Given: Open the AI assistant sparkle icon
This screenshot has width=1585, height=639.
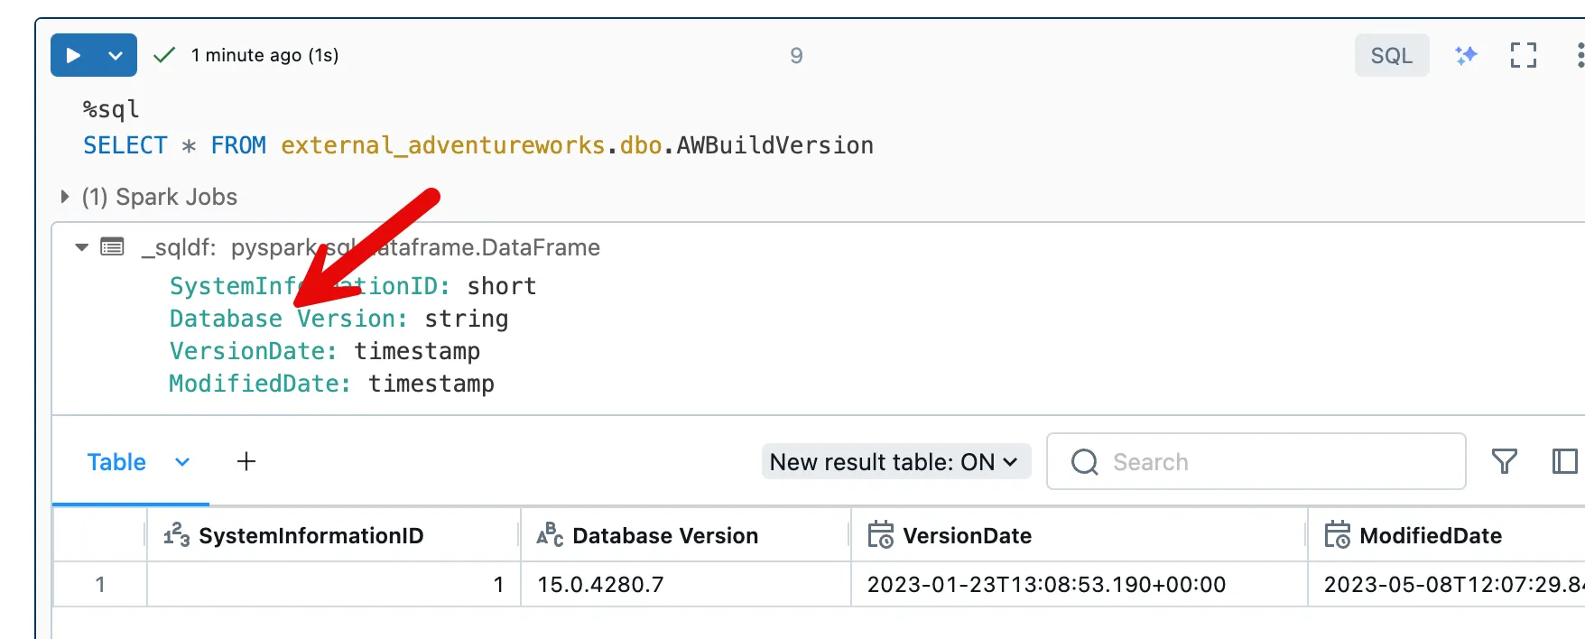Looking at the screenshot, I should pos(1466,56).
